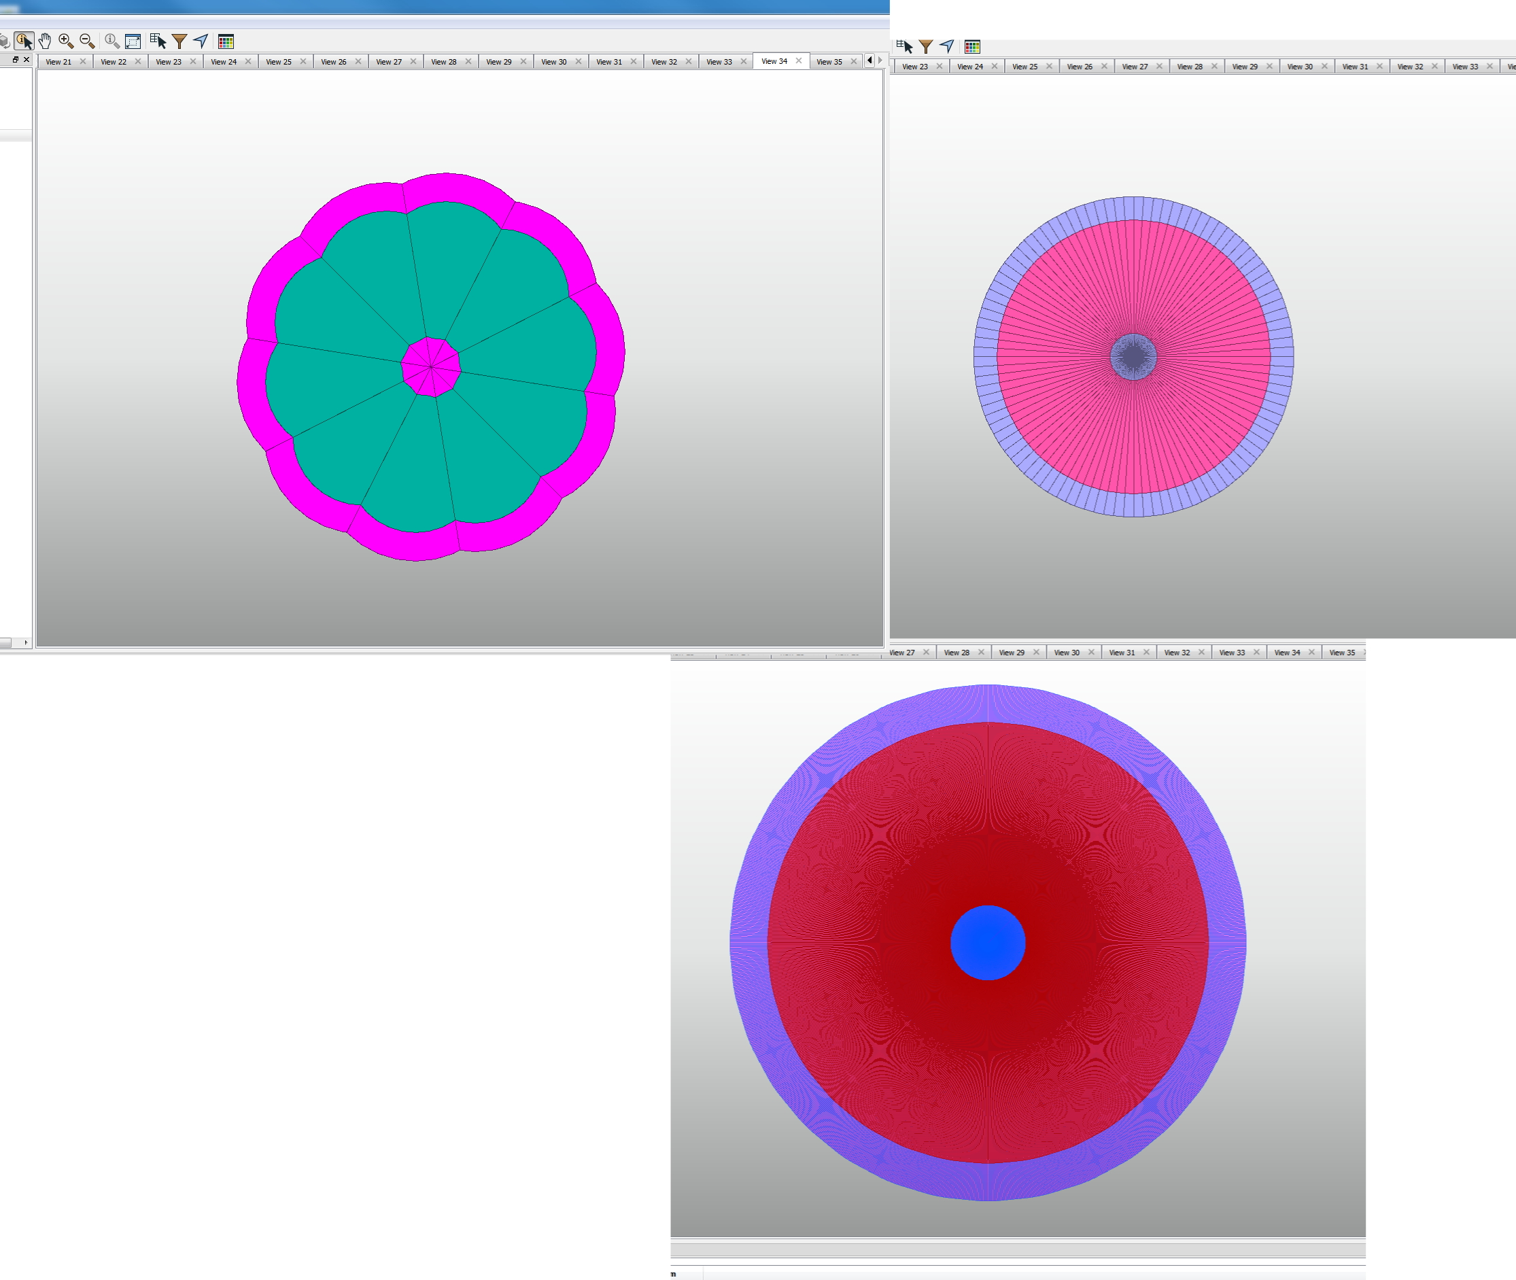Screen dimensions: 1516x1280
Task: Click the 3D rotate cube tool
Action: coord(3,41)
